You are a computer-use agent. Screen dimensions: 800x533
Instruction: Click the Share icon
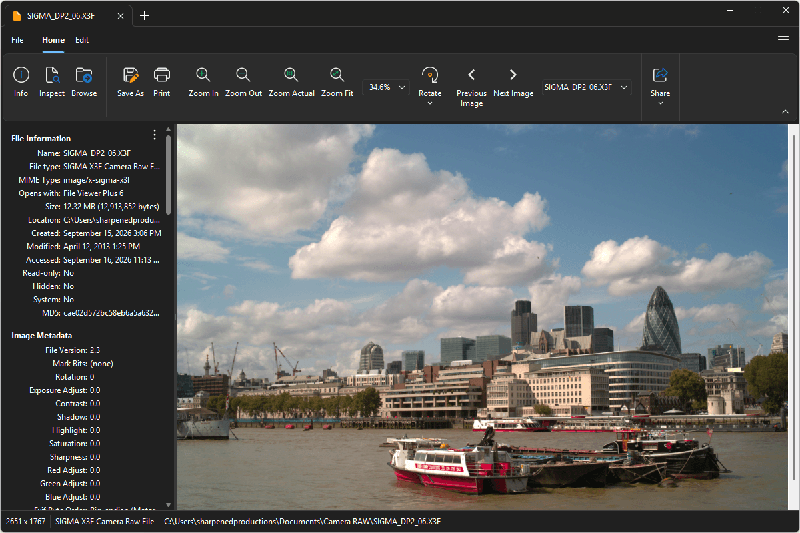click(x=661, y=75)
